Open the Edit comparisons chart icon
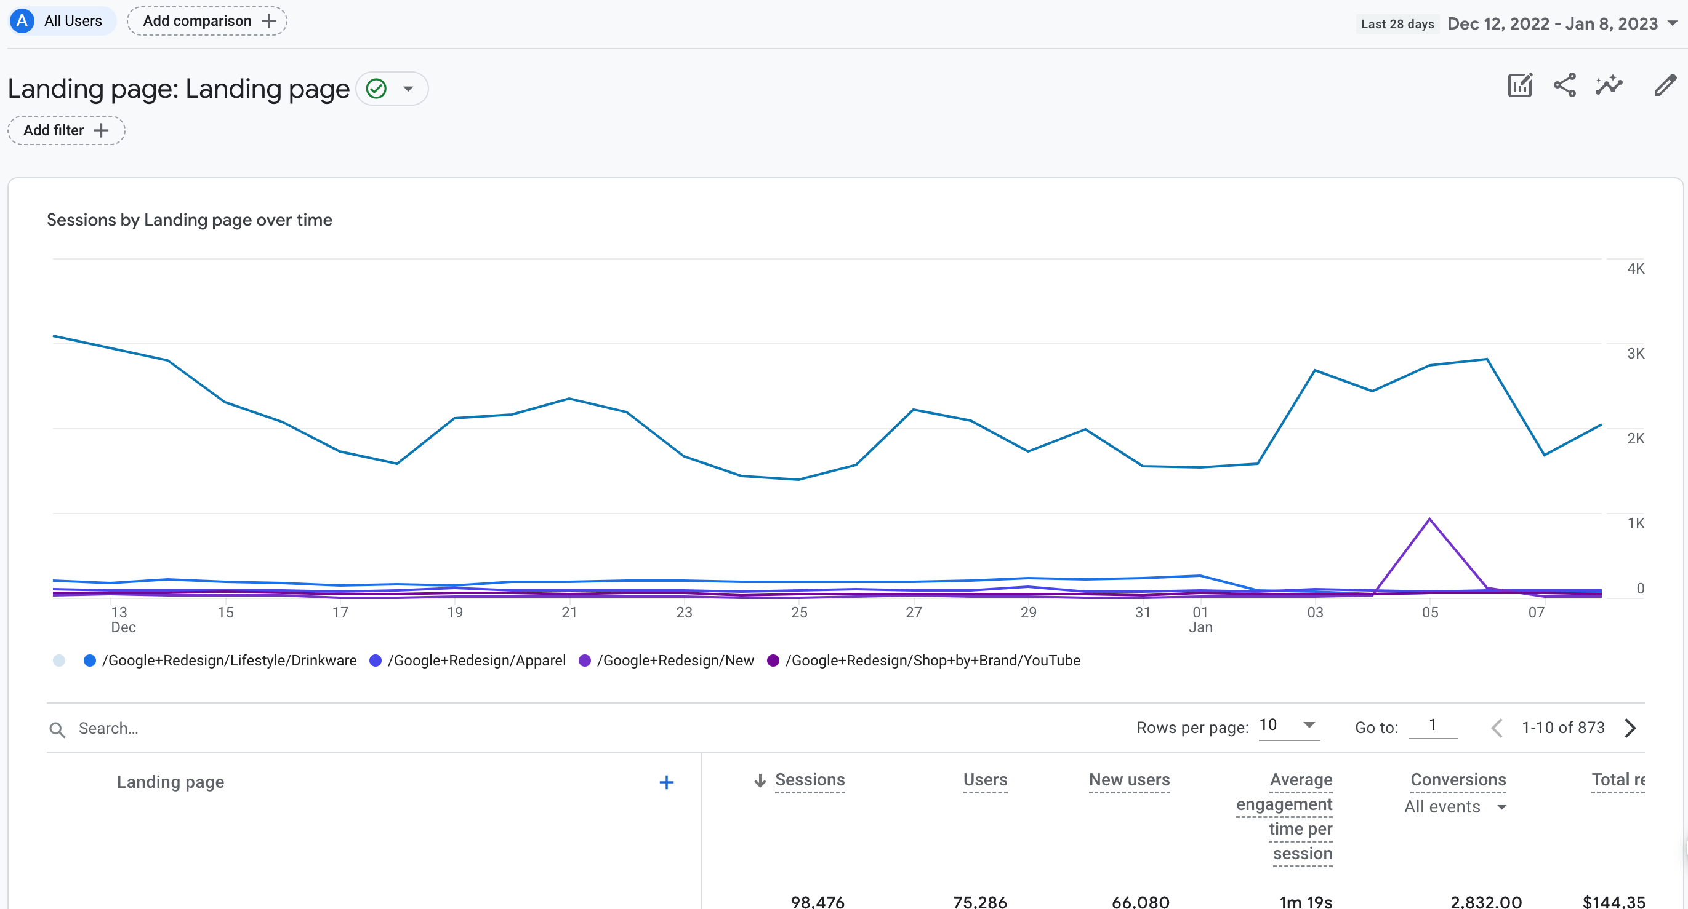The image size is (1688, 909). click(x=1519, y=85)
